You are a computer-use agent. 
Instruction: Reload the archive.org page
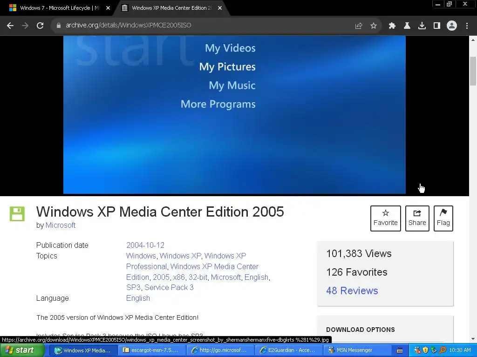click(40, 26)
